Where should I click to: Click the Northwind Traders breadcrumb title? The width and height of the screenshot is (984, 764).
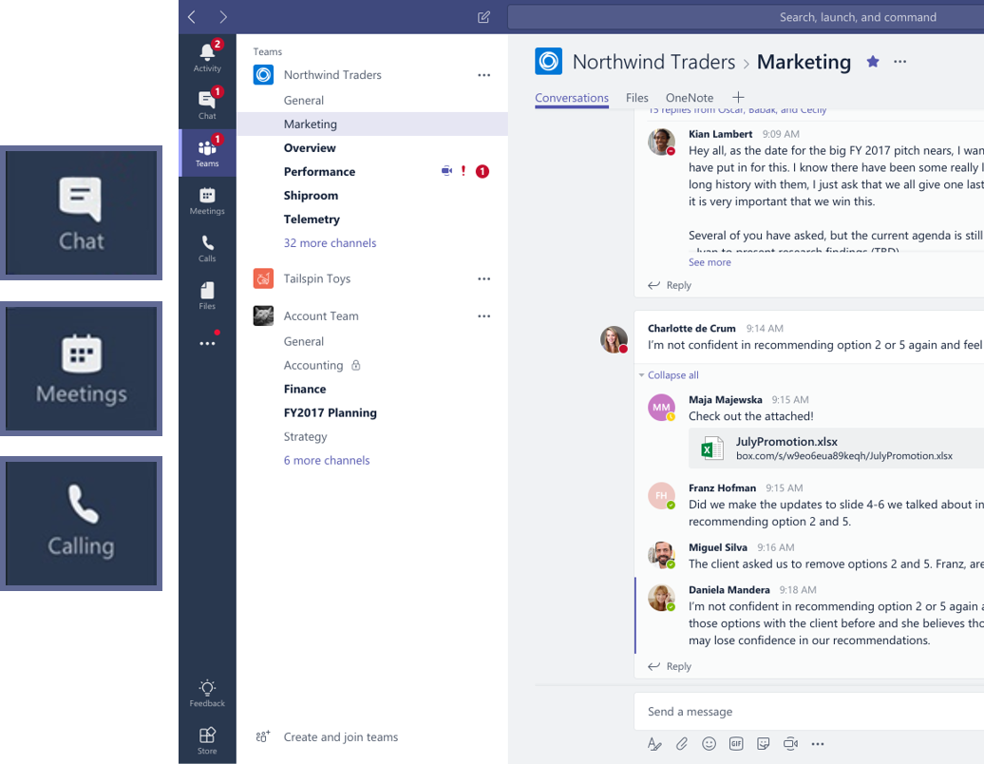[653, 62]
